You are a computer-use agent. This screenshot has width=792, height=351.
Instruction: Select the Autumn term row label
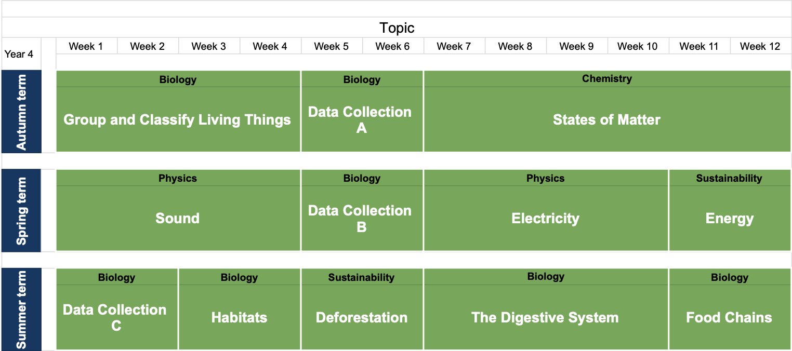click(21, 112)
